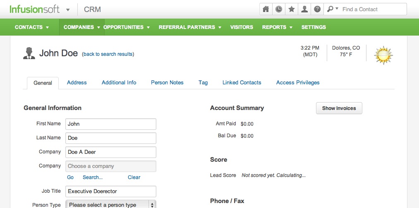This screenshot has height=208, width=419.
Task: Go to the Home icon in toolbar
Action: pos(266,10)
